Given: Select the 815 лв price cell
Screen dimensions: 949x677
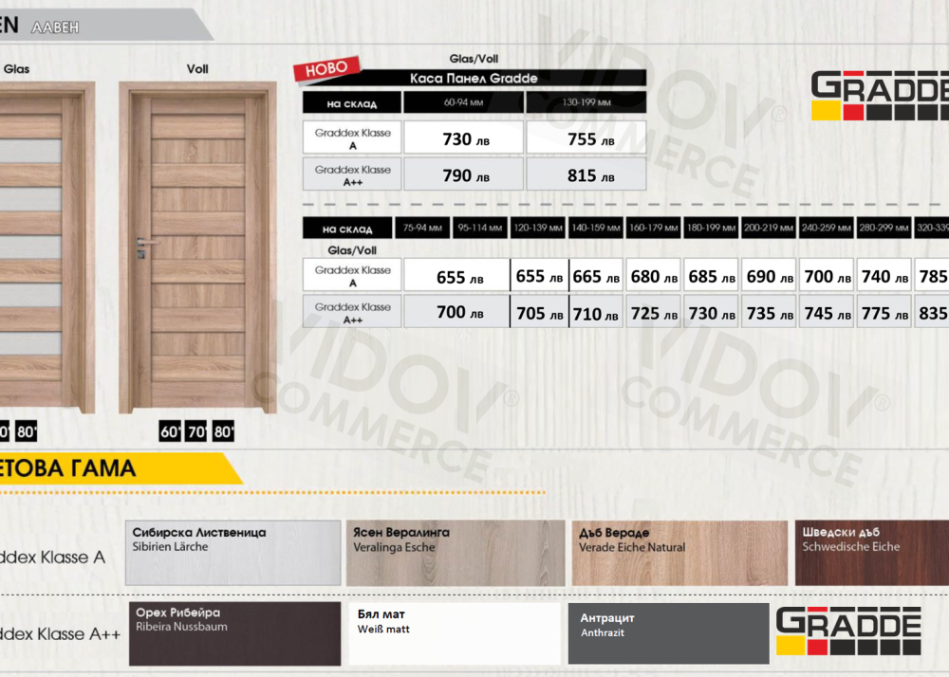Looking at the screenshot, I should pos(586,175).
